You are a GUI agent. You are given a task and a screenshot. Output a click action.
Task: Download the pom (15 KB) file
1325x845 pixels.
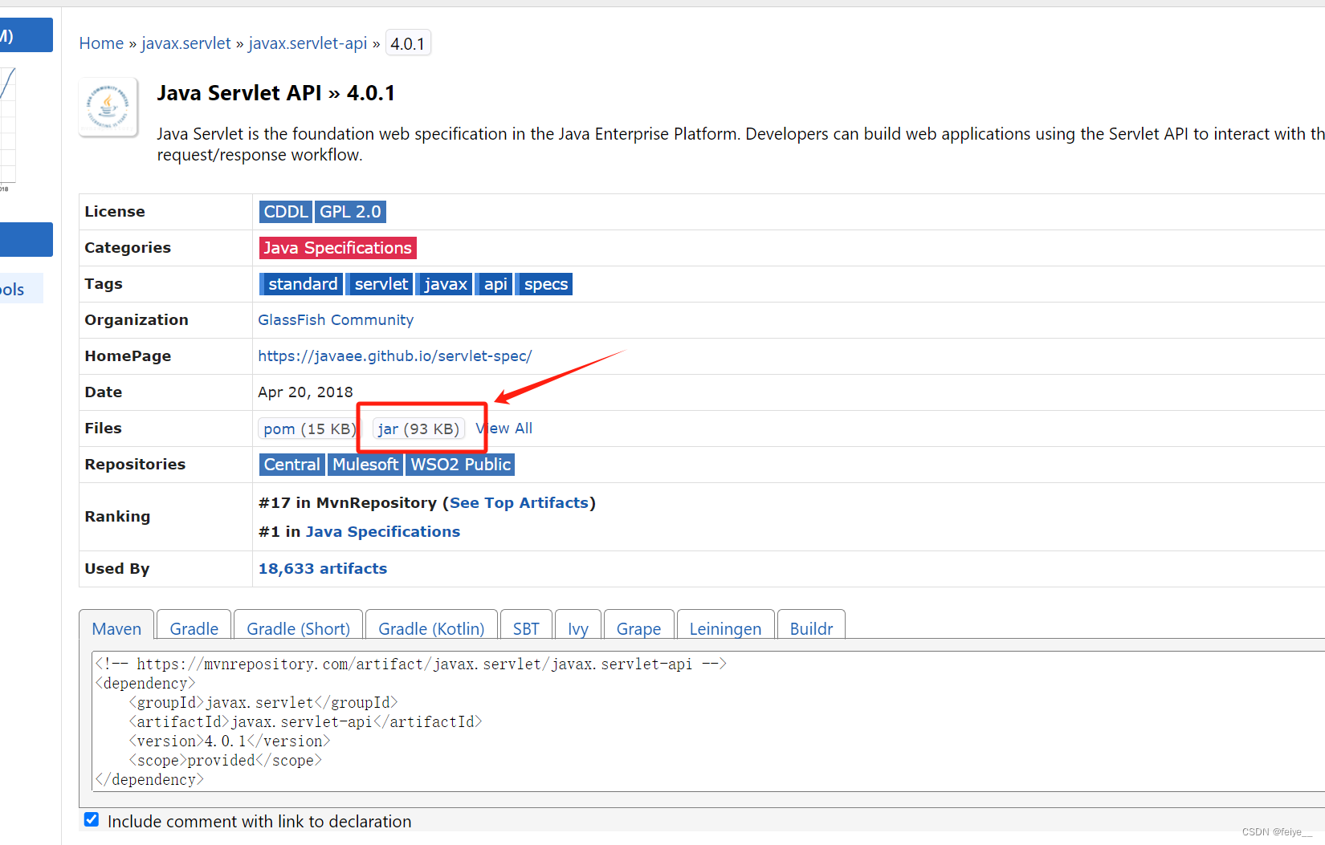[x=308, y=429]
